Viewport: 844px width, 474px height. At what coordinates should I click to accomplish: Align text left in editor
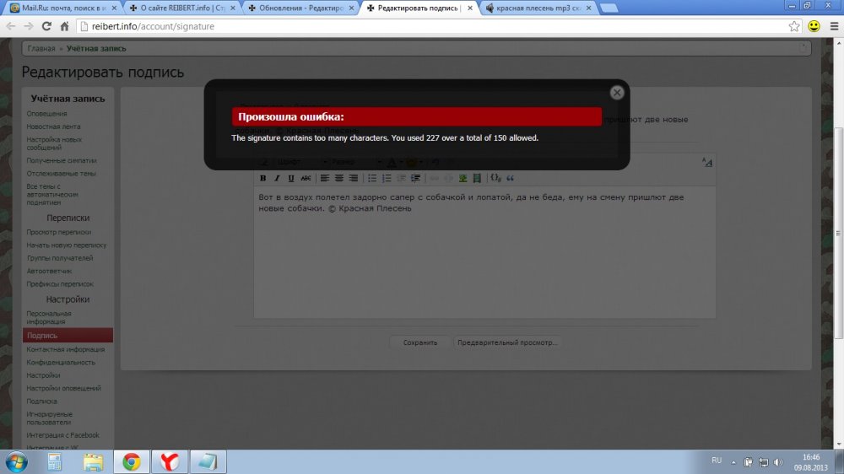point(325,178)
